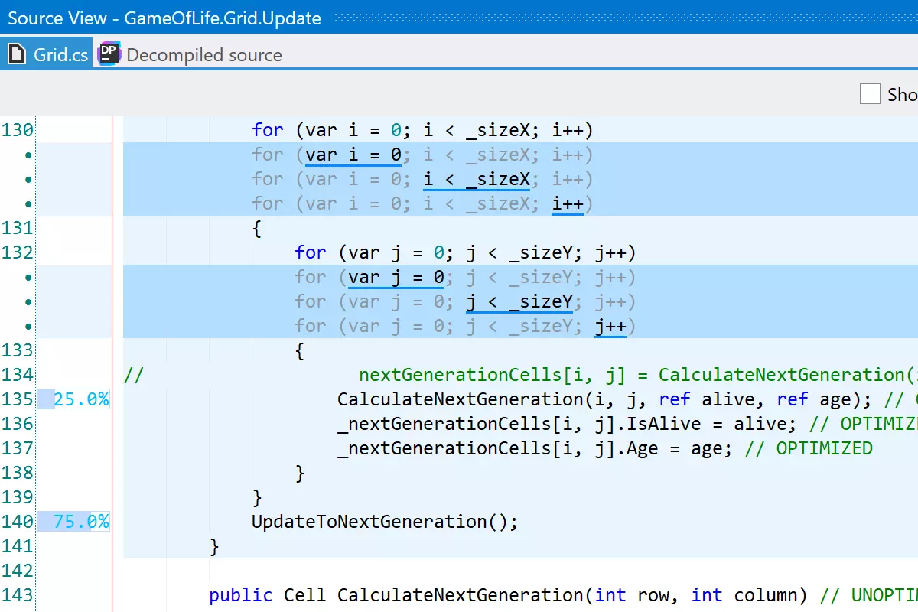Click the bullet marker beside underlined 'i++'
Viewport: 918px width, 612px height.
click(x=28, y=204)
